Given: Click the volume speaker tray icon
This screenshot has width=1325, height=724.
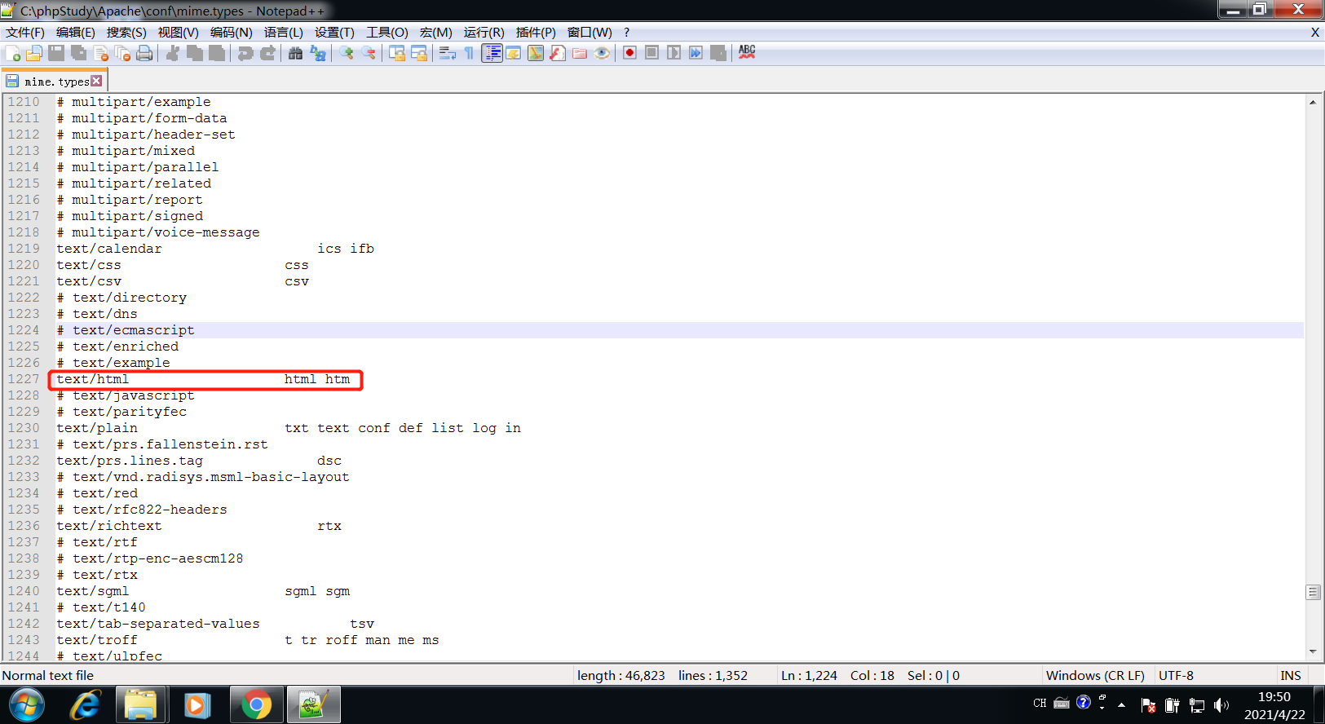Looking at the screenshot, I should tap(1221, 705).
